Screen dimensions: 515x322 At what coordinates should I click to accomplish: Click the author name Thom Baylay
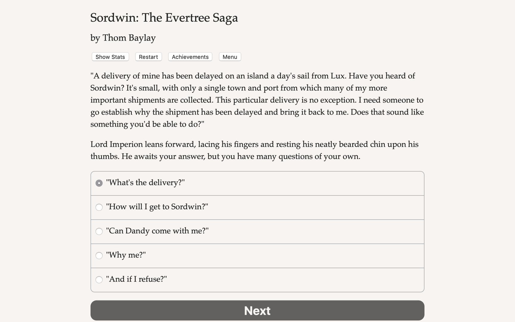[123, 38]
